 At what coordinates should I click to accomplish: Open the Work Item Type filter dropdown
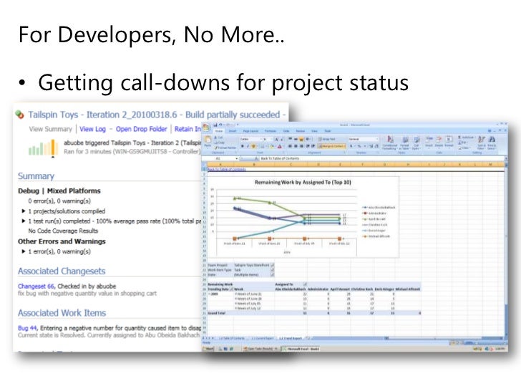point(273,270)
